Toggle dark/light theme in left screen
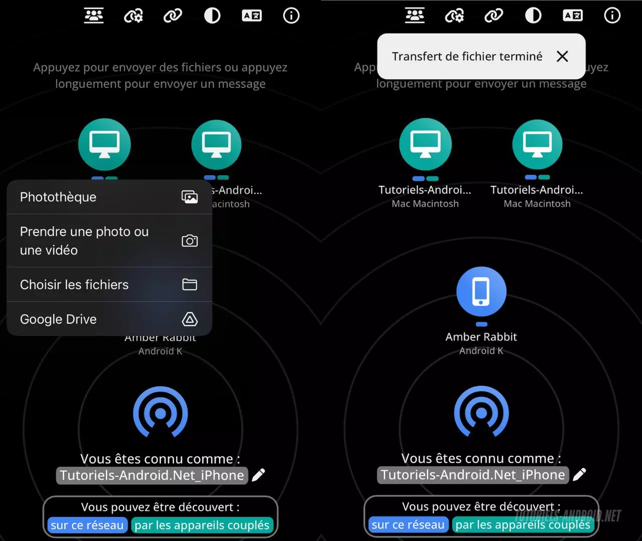The height and width of the screenshot is (541, 642). pos(212,16)
